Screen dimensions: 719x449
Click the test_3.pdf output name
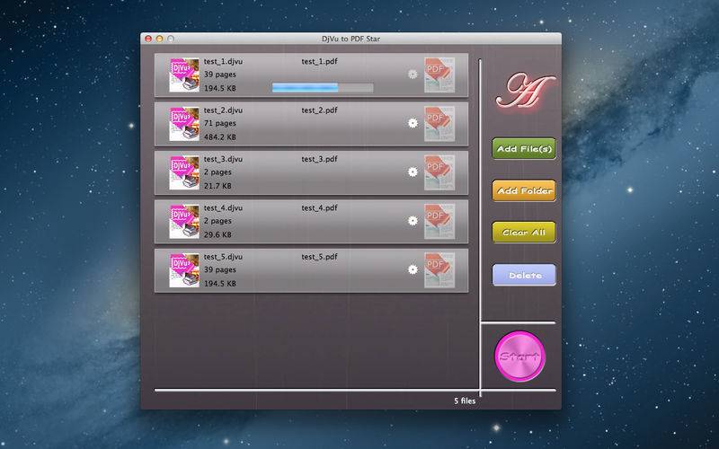coord(319,159)
